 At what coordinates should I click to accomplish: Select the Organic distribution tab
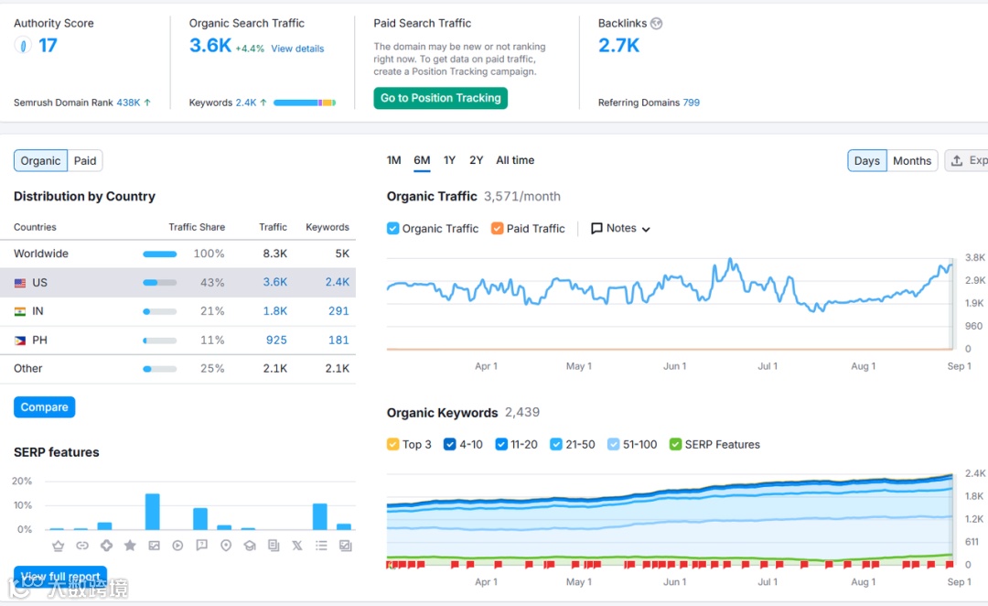(x=40, y=161)
